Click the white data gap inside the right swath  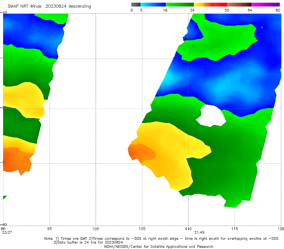tap(211, 116)
